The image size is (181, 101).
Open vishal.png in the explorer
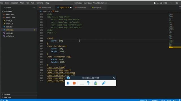click(x=10, y=36)
